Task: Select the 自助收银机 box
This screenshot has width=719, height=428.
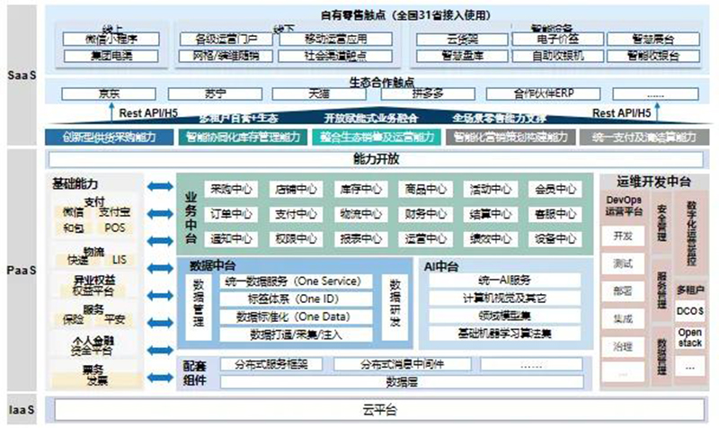Action: coord(557,56)
